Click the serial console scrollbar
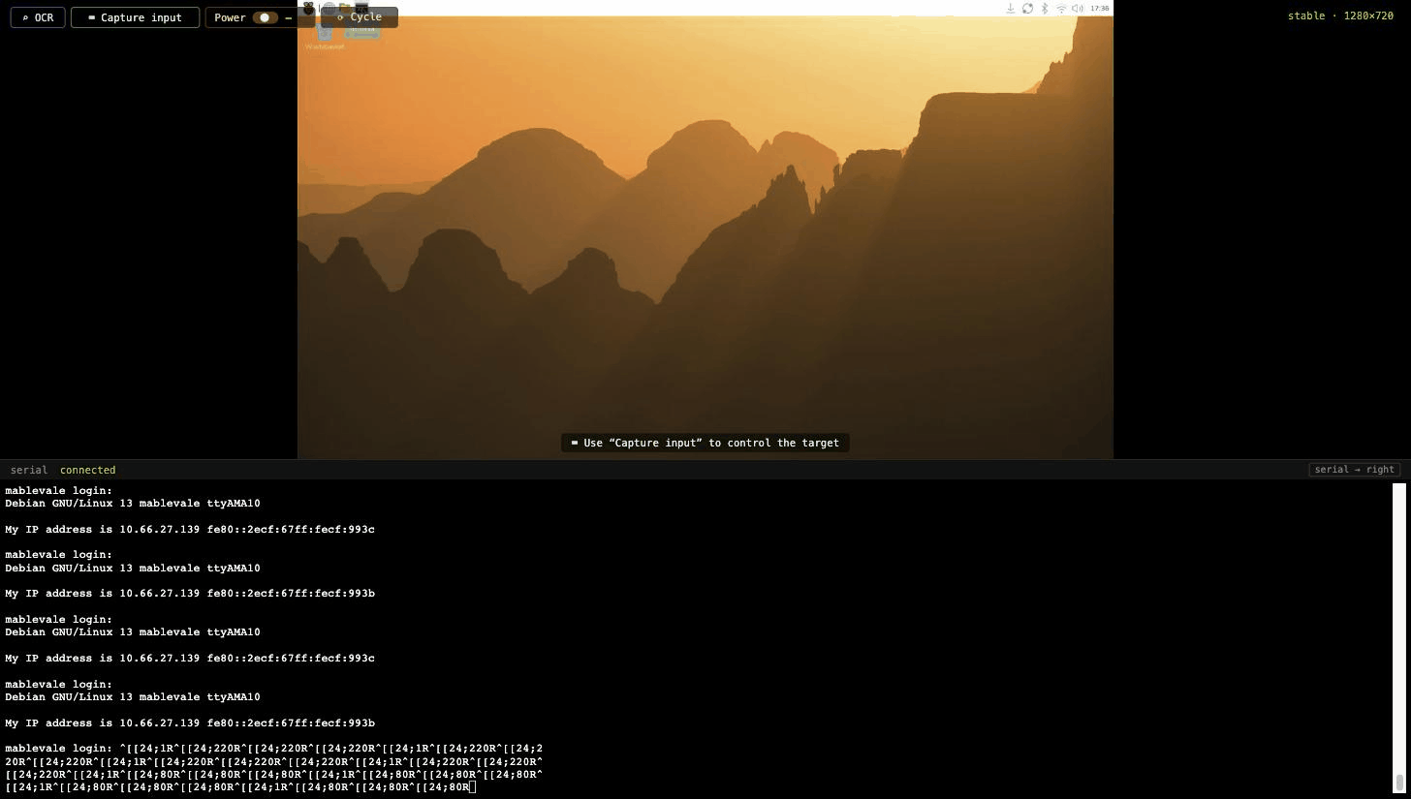1411x799 pixels. pyautogui.click(x=1399, y=637)
